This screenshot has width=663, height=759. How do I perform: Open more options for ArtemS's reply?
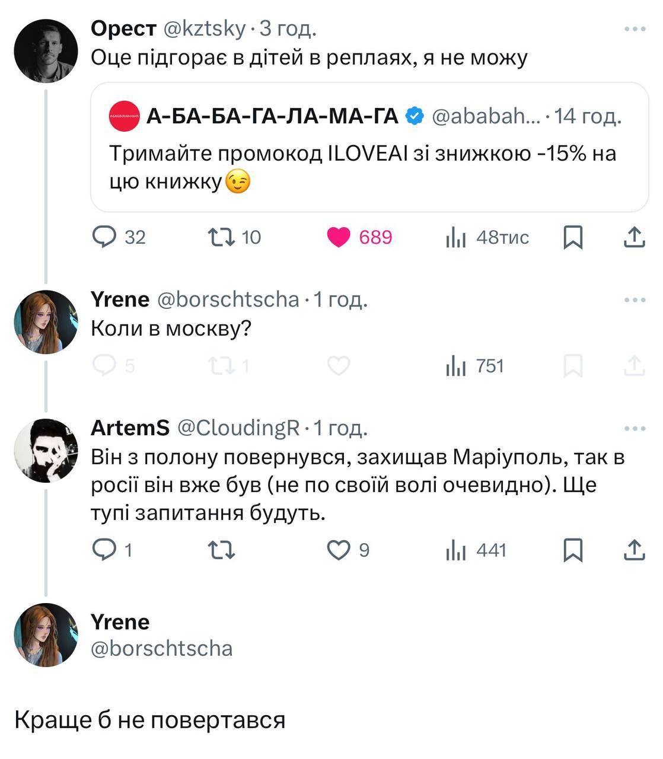pyautogui.click(x=635, y=428)
